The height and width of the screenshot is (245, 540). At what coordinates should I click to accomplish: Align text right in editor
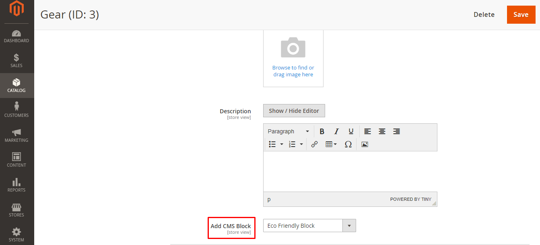[x=396, y=131]
